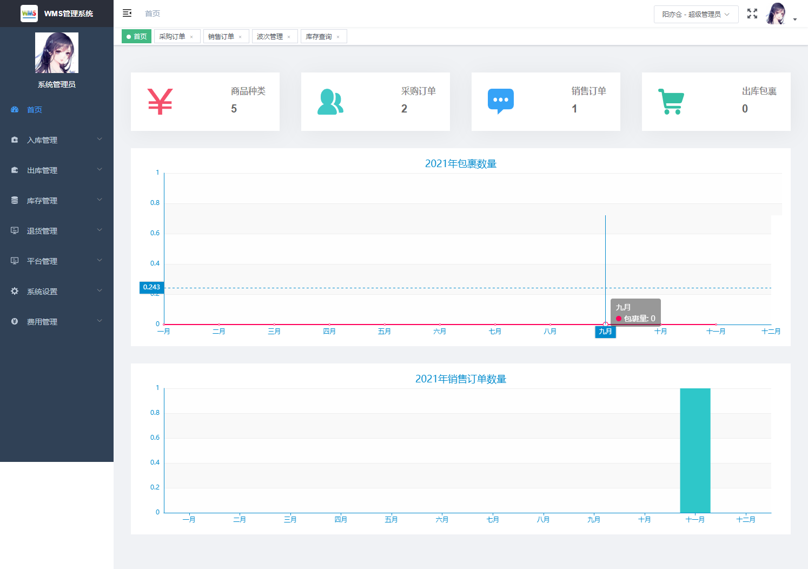Image resolution: width=808 pixels, height=569 pixels.
Task: Click the 十一月 teal bar in sales chart
Action: (695, 450)
